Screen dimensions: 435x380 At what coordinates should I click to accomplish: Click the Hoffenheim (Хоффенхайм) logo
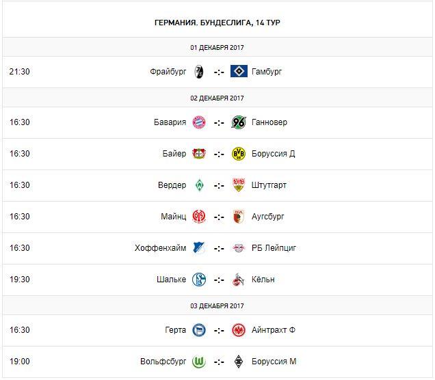pos(198,248)
